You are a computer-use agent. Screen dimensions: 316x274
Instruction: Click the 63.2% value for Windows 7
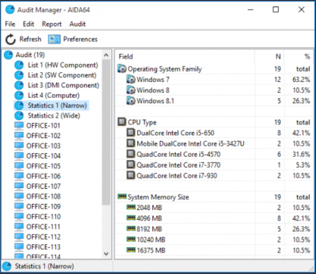(301, 80)
